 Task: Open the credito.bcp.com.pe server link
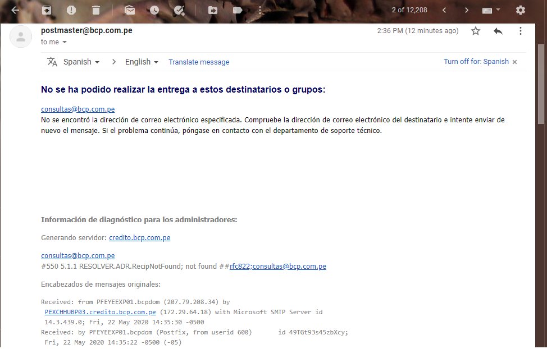click(139, 238)
